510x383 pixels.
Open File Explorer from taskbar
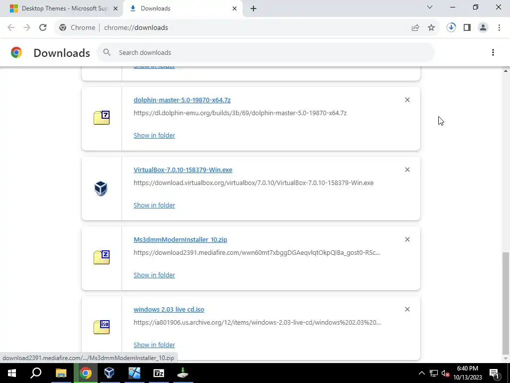tap(61, 373)
